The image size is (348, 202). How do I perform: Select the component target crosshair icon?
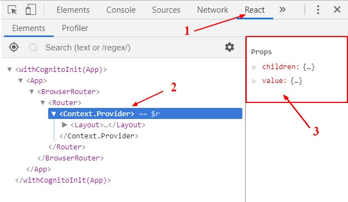14,47
